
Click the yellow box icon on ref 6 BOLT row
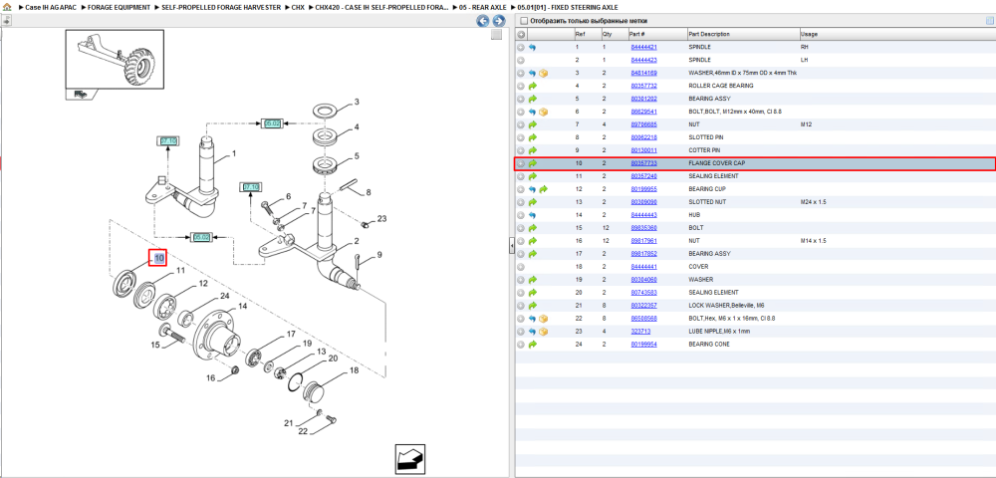[x=543, y=112]
